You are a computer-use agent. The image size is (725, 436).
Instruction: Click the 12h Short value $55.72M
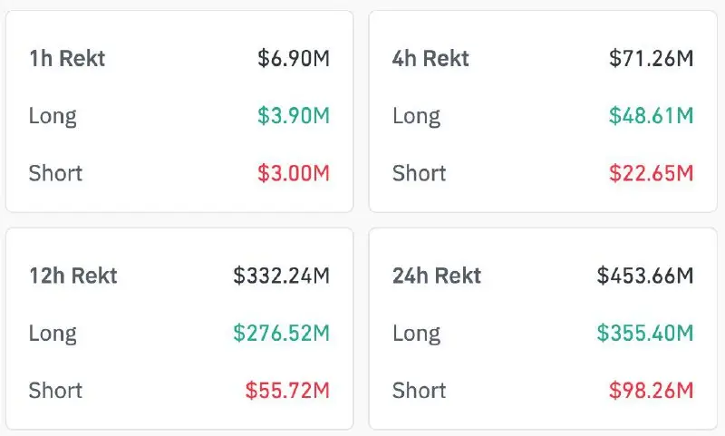pos(287,391)
